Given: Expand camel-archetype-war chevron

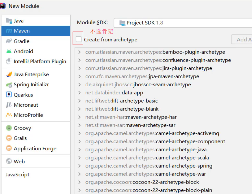Looking at the screenshot, I should [79, 174].
